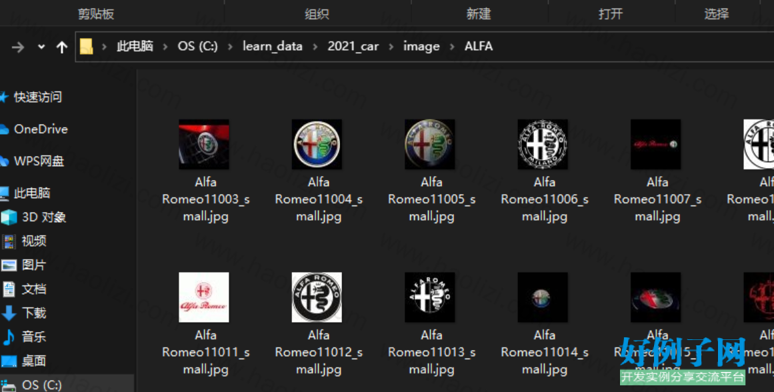
Task: Select 此电脑 in navigation pane
Action: click(32, 193)
